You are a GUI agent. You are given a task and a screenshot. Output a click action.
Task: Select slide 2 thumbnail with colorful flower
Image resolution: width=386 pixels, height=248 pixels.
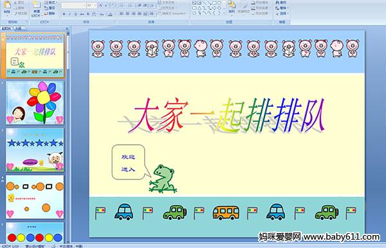click(35, 103)
